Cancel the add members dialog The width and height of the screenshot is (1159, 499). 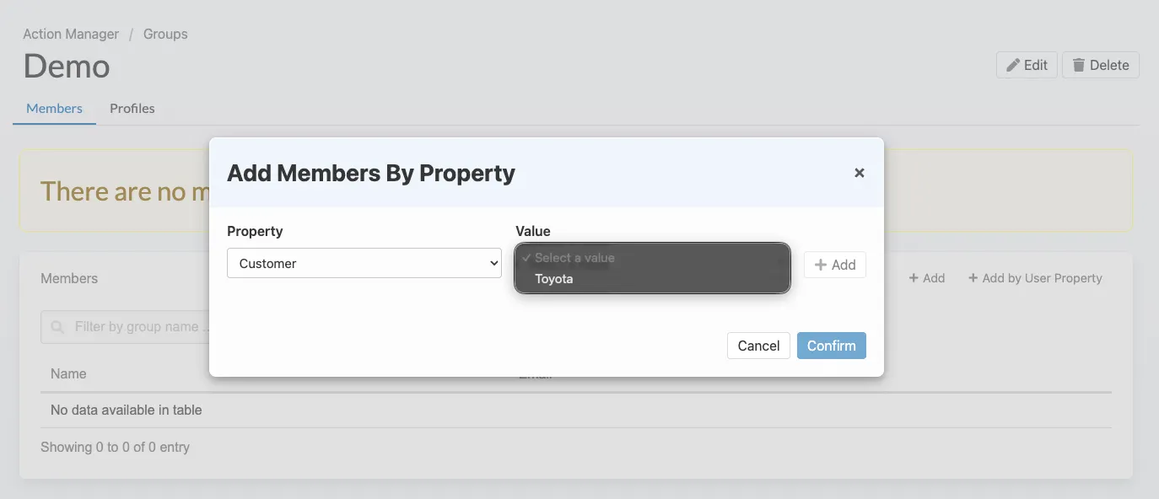(x=758, y=346)
